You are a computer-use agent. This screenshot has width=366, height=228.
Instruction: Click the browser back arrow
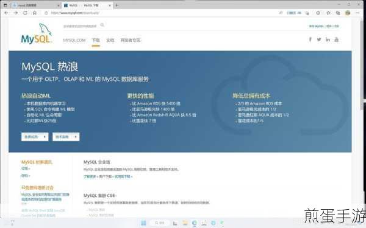coord(6,13)
